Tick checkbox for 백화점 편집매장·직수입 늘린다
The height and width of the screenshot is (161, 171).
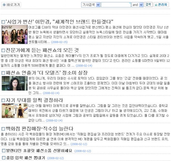pyautogui.click(x=3, y=129)
